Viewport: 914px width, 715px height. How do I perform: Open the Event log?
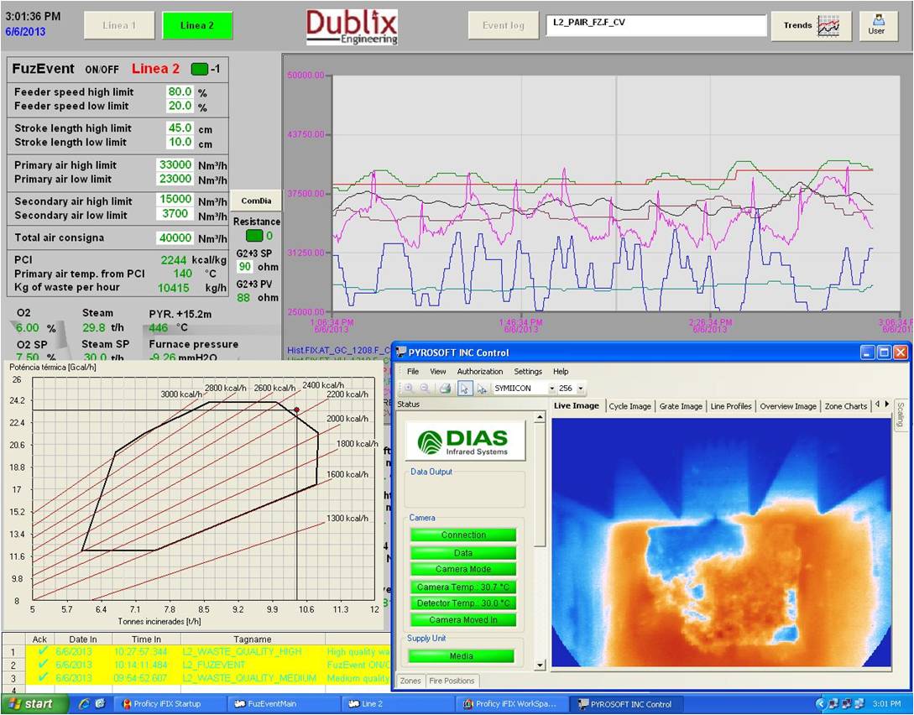504,26
